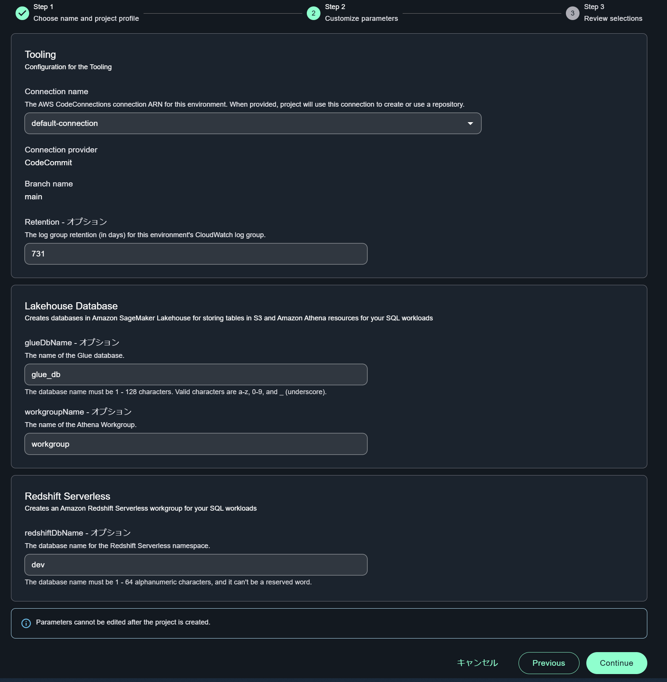Click 'Parameters cannot be edited' notice text
The height and width of the screenshot is (682, 667).
(x=123, y=622)
